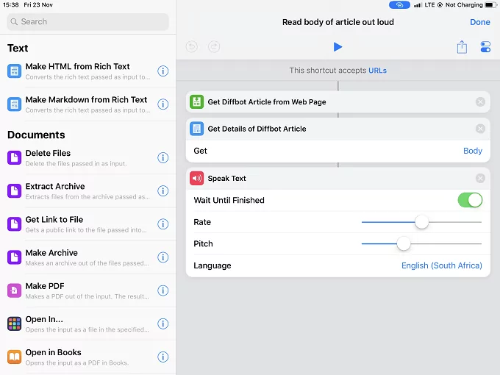Adjust the Pitch slider
This screenshot has height=375, width=500.
[x=403, y=243]
